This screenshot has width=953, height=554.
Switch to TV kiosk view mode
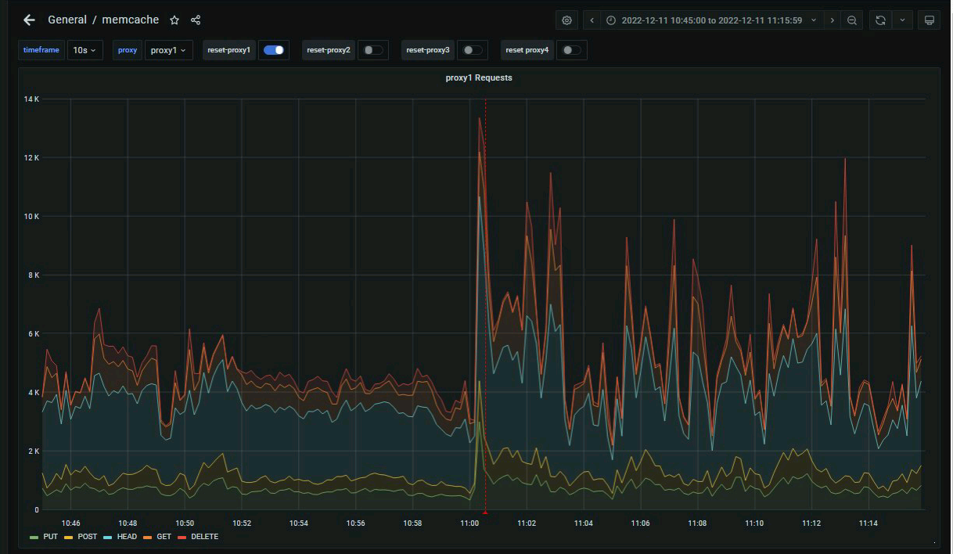[929, 20]
